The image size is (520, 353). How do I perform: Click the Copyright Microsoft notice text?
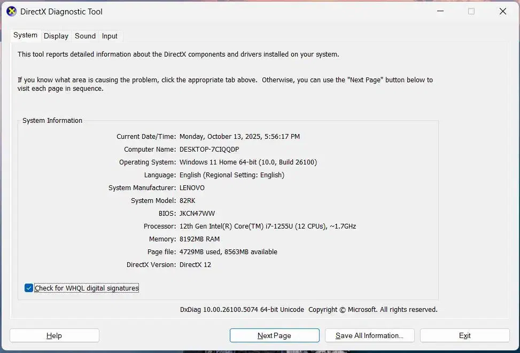tap(372, 310)
